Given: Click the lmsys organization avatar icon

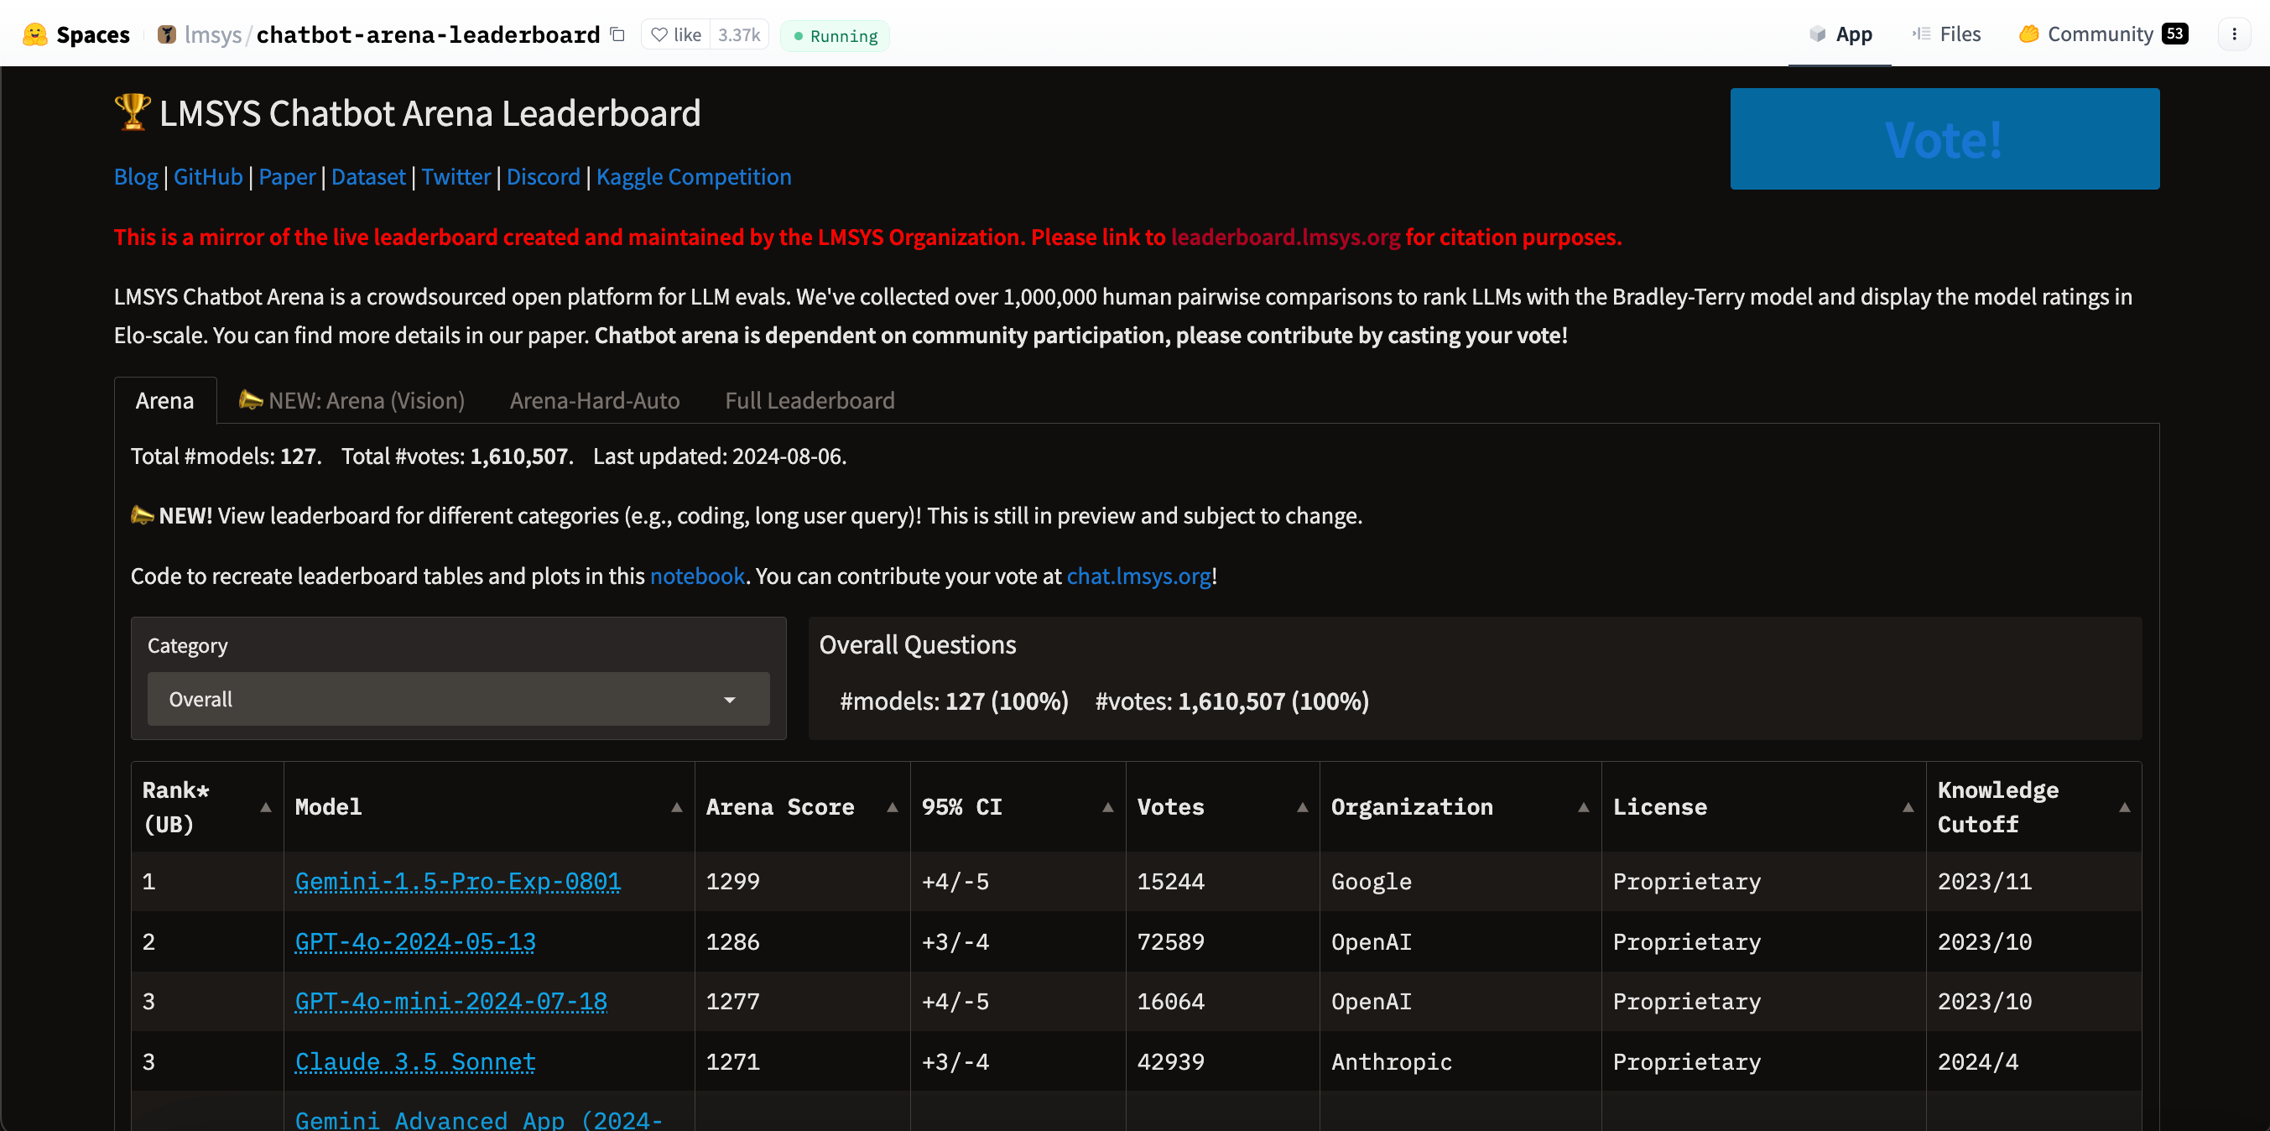Looking at the screenshot, I should tap(167, 34).
